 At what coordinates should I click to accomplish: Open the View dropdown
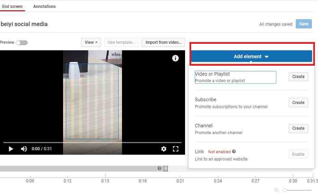click(91, 42)
